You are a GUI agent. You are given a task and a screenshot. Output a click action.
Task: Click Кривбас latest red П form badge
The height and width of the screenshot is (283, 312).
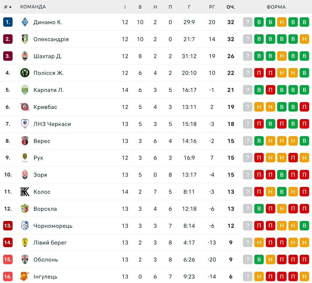304,107
